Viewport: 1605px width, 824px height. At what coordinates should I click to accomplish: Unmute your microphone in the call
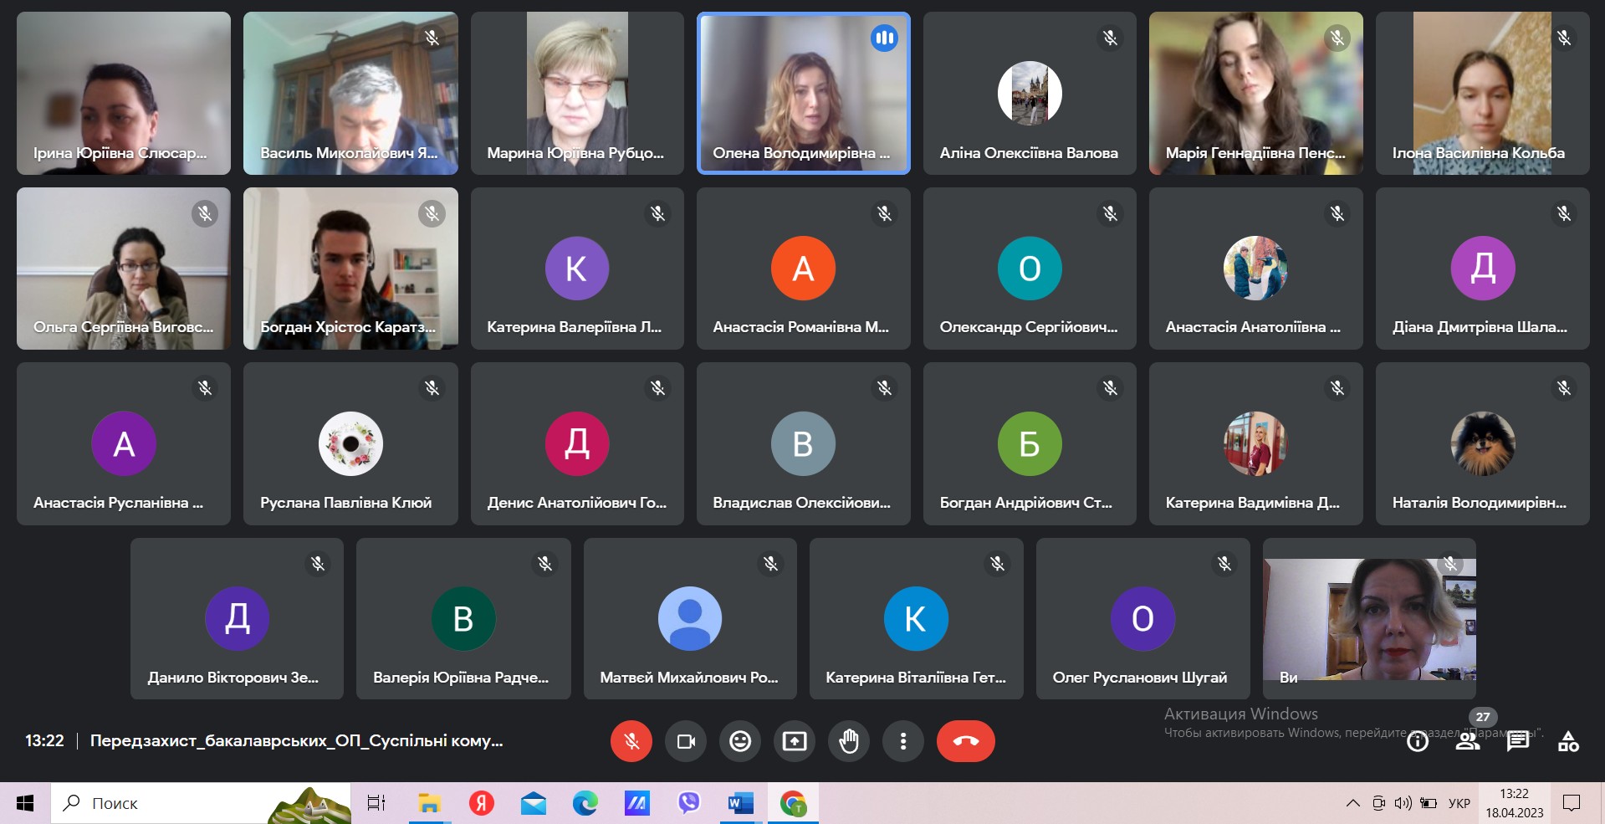[x=631, y=741]
